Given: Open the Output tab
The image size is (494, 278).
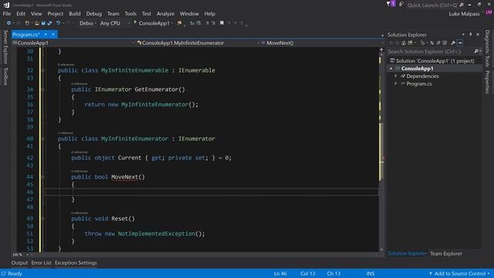Looking at the screenshot, I should point(19,263).
